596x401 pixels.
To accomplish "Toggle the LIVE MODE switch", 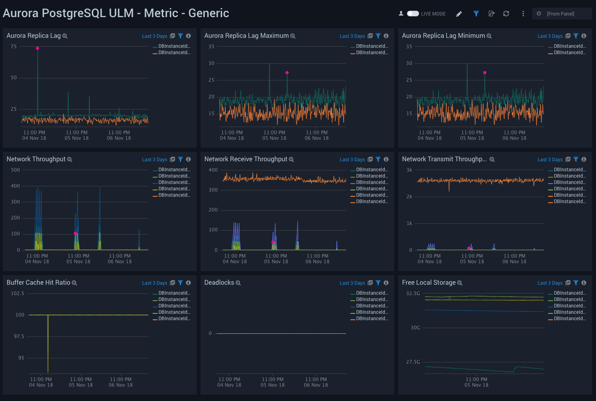I will click(413, 13).
